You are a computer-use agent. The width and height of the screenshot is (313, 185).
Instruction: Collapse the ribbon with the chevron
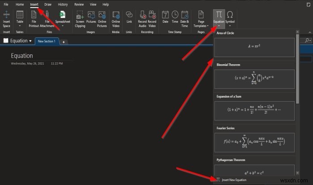coord(310,33)
